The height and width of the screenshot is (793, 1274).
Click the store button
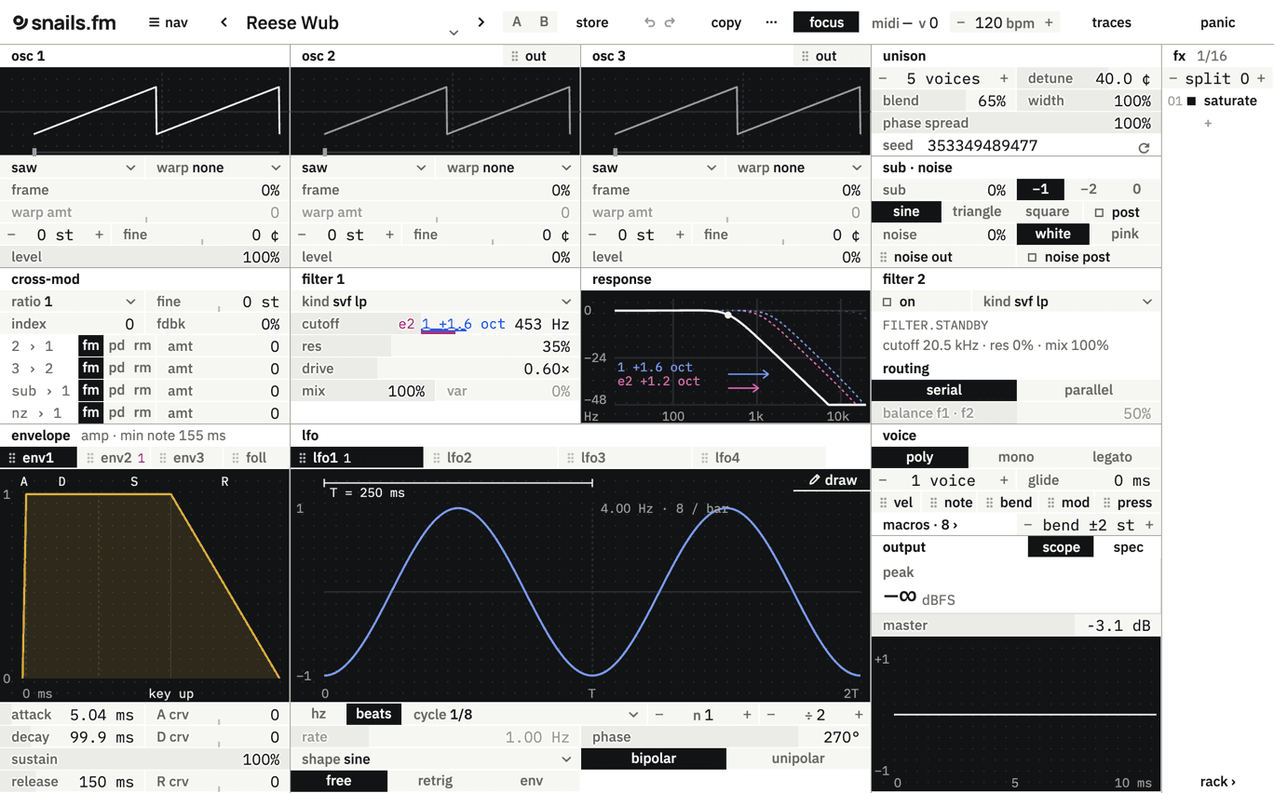[x=592, y=22]
